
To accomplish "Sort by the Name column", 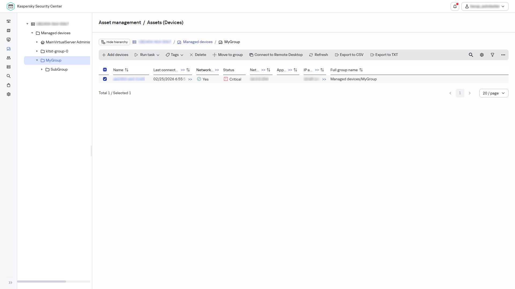I will coord(127,70).
